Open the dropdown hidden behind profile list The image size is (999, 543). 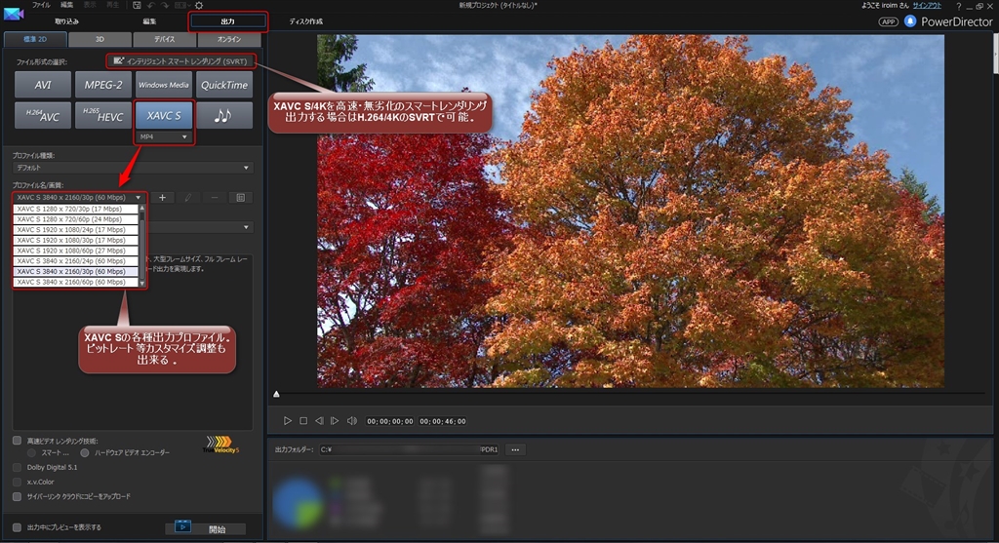pos(246,227)
